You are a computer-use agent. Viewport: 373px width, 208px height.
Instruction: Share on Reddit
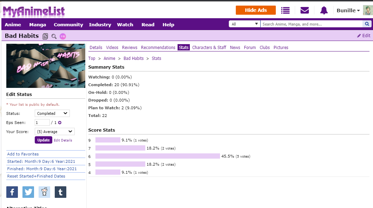44,192
